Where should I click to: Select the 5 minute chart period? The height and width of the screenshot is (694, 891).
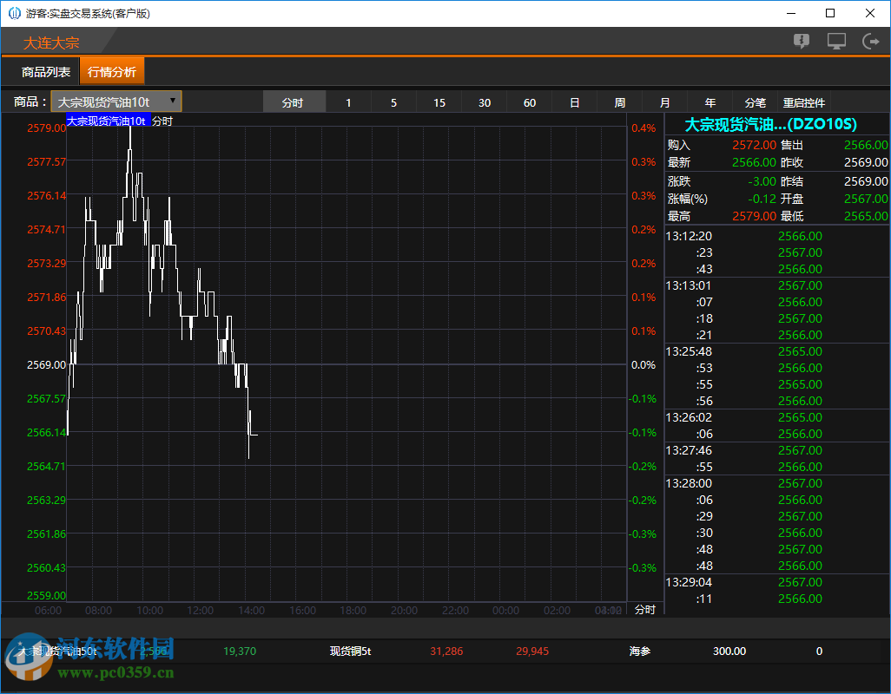tap(393, 102)
